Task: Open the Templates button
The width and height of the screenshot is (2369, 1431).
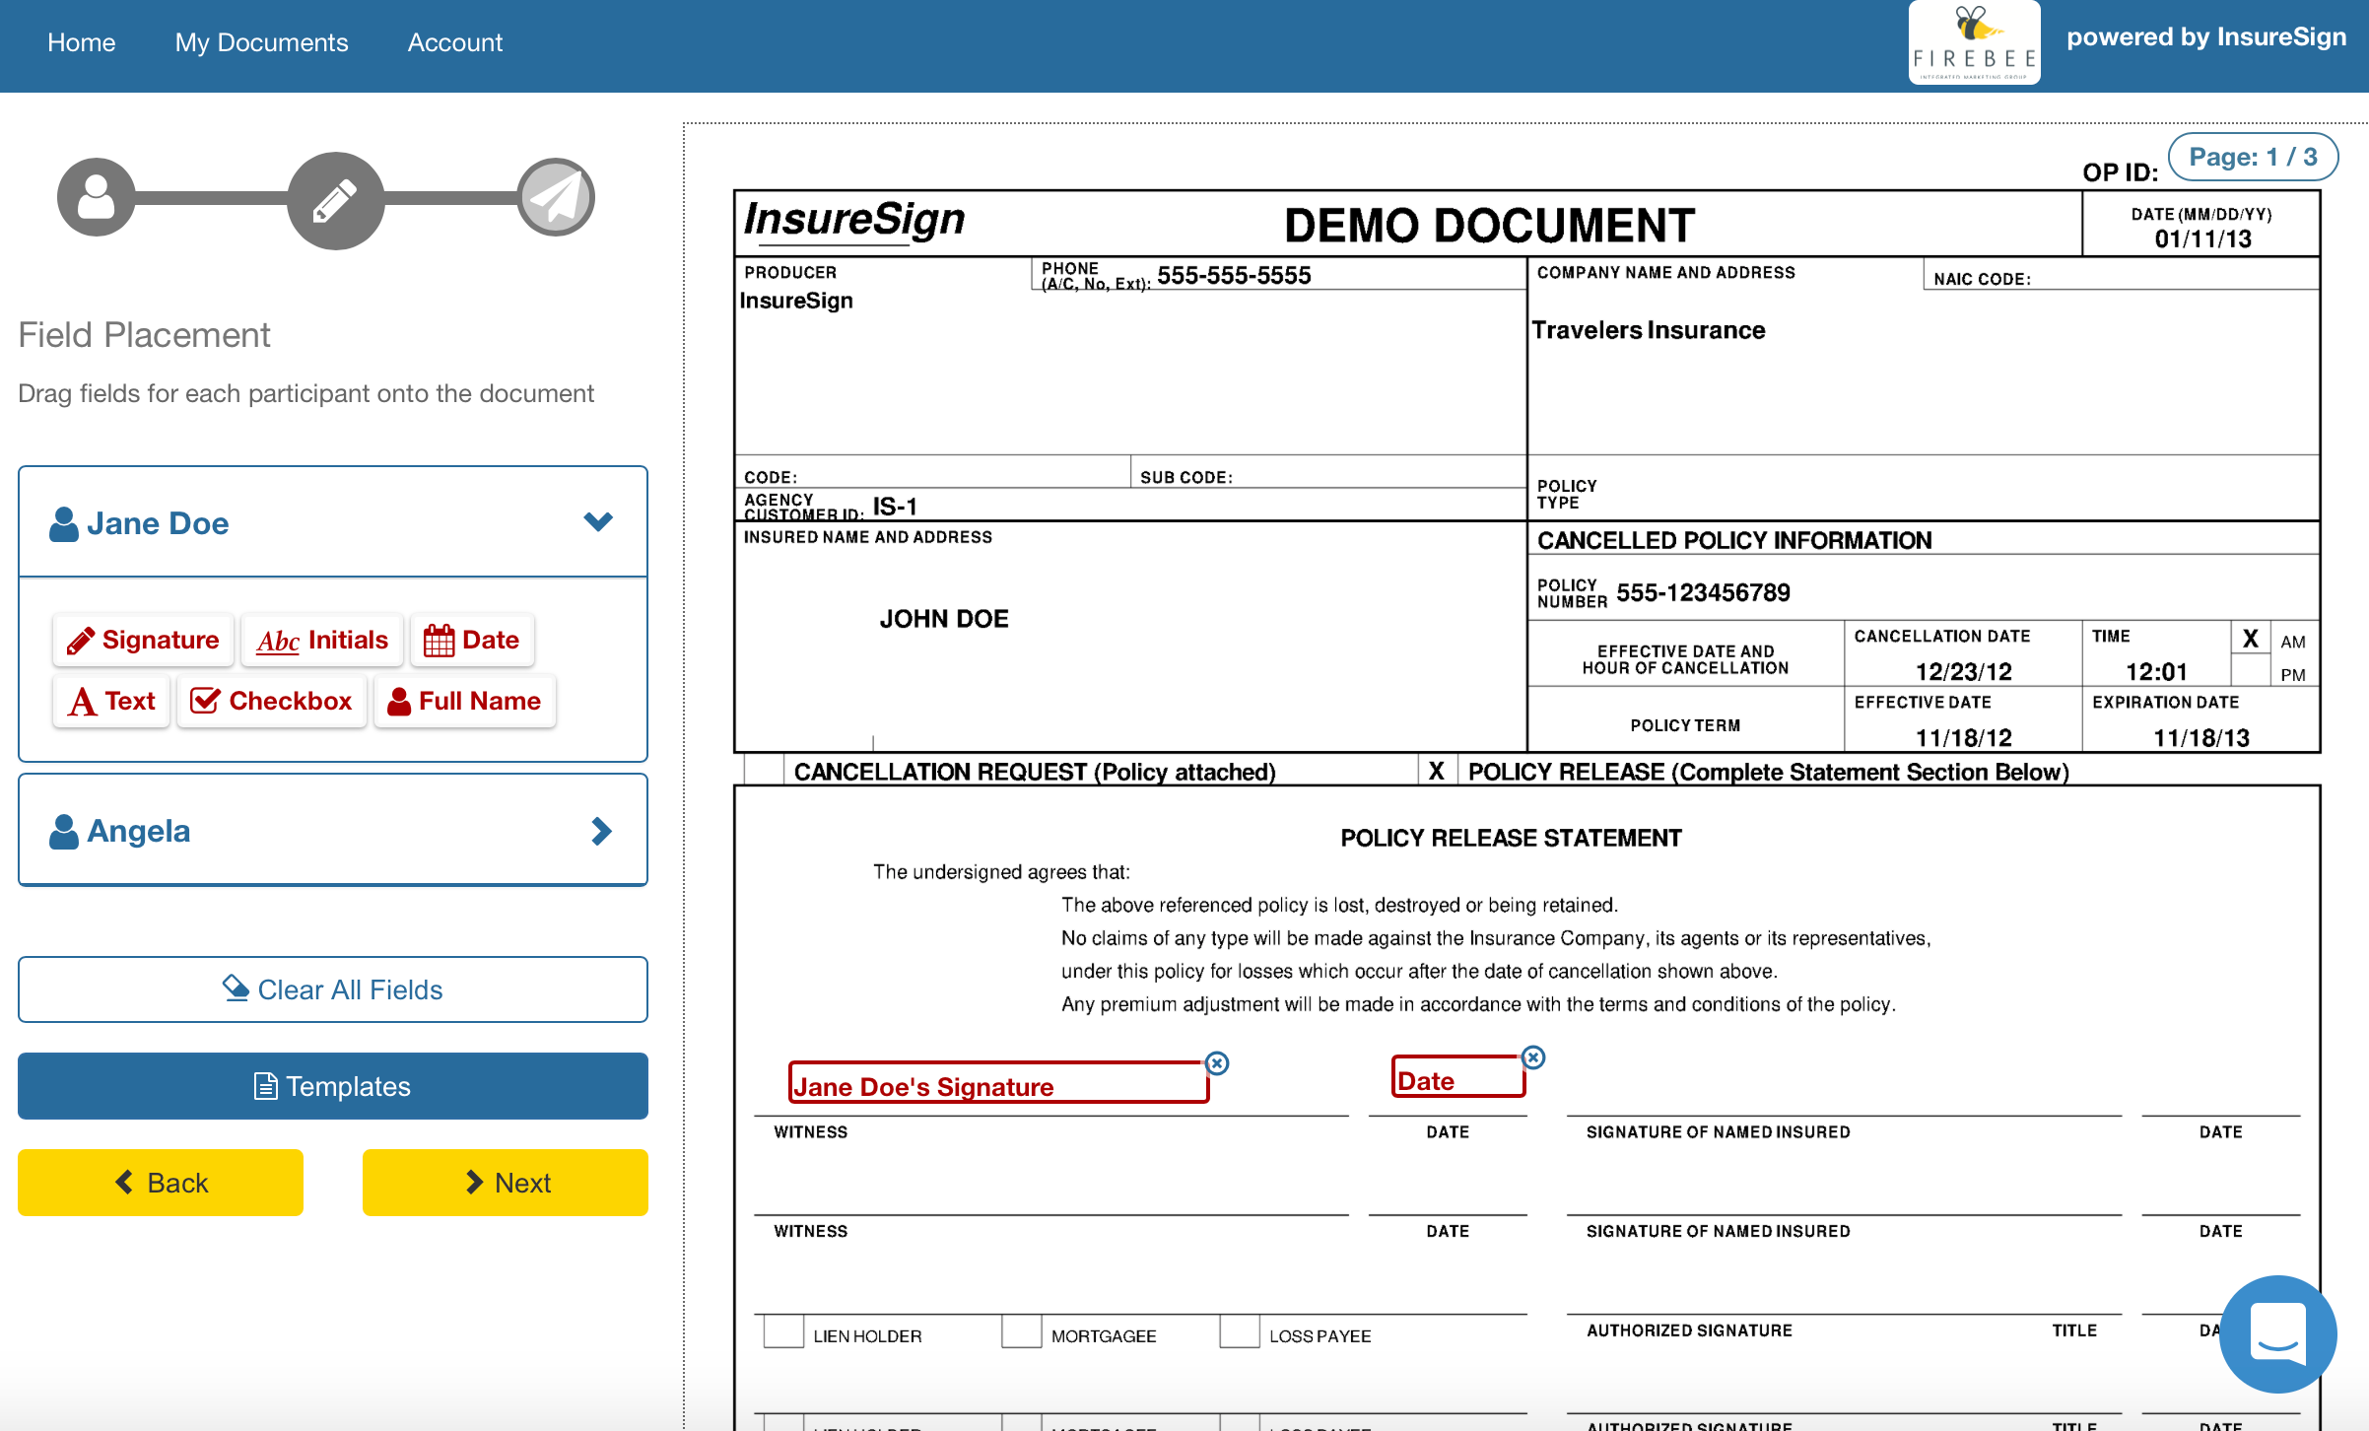Action: pos(333,1086)
